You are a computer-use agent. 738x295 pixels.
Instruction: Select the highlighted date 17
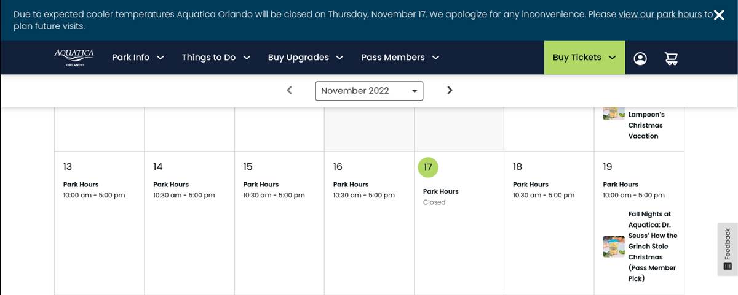(428, 167)
